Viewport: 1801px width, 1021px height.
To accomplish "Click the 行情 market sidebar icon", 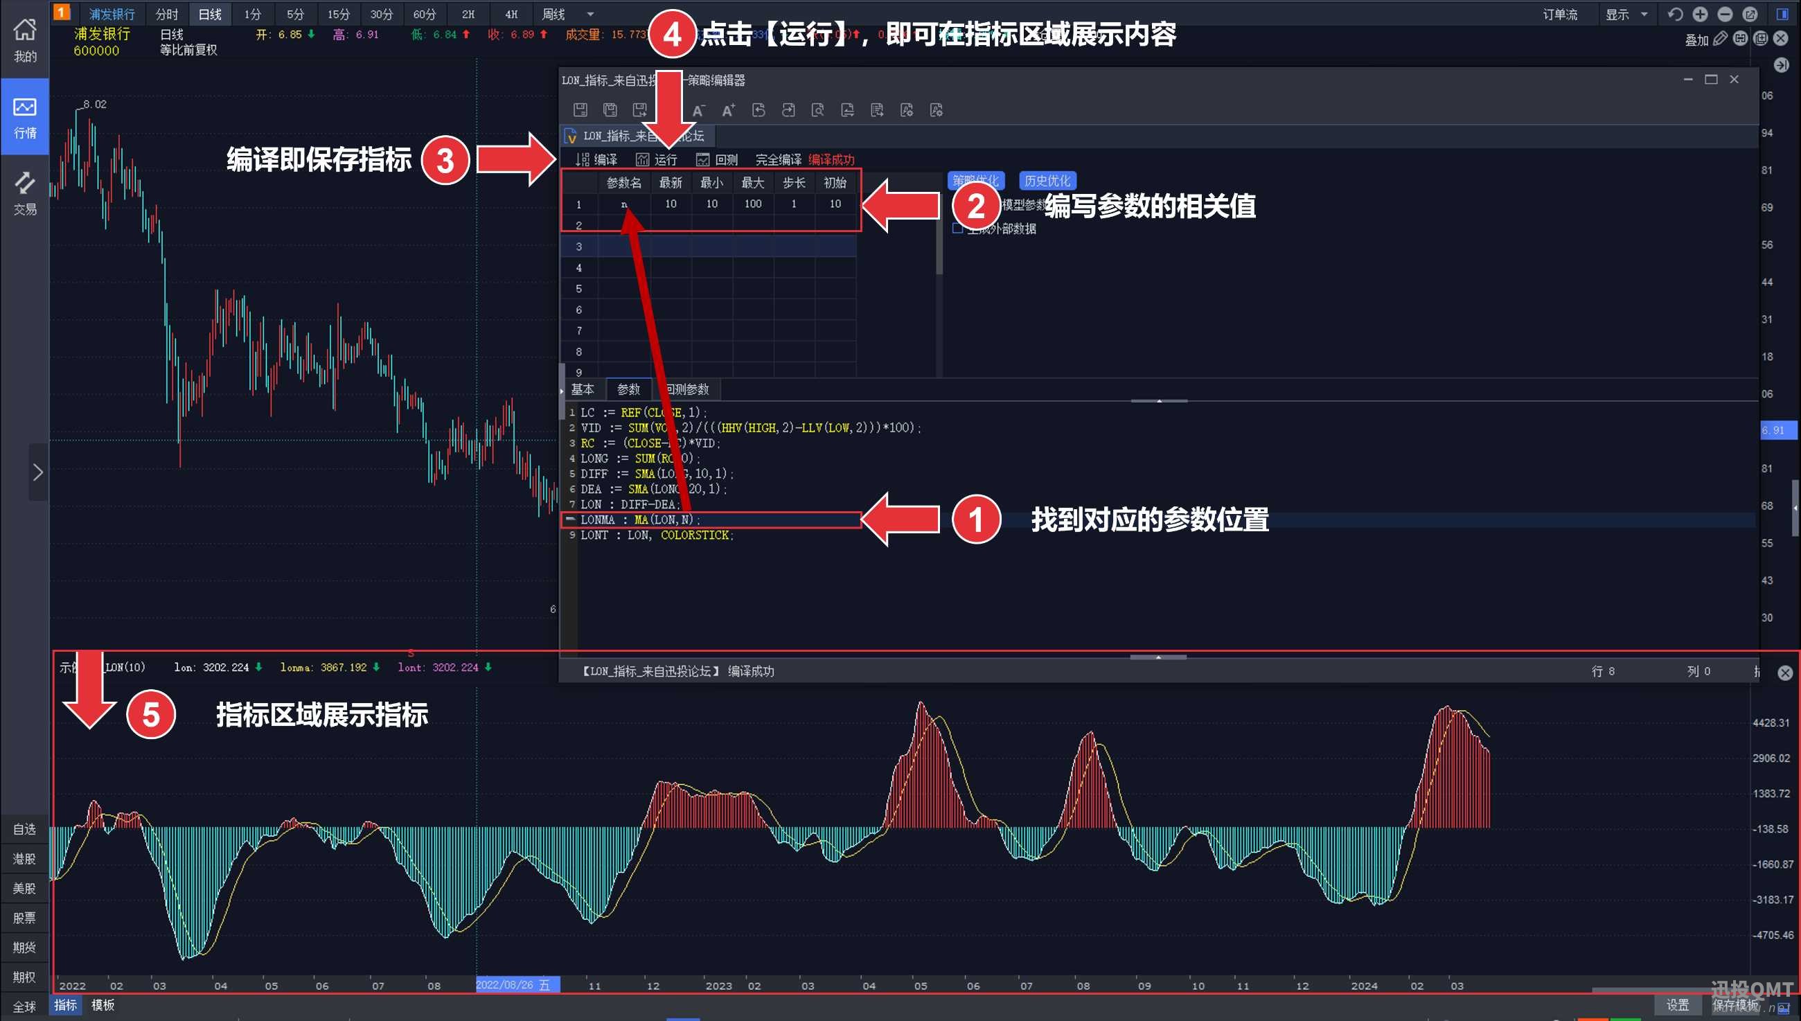I will pyautogui.click(x=24, y=116).
